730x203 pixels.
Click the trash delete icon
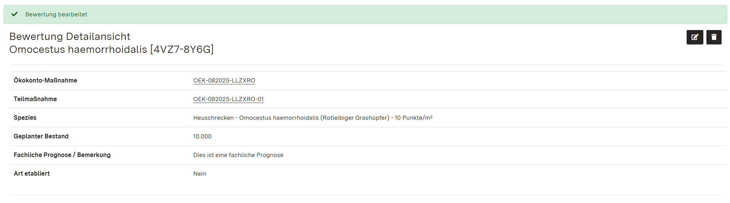coord(714,37)
